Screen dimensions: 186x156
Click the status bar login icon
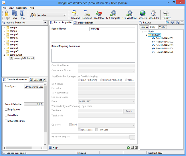pyautogui.click(x=3, y=153)
